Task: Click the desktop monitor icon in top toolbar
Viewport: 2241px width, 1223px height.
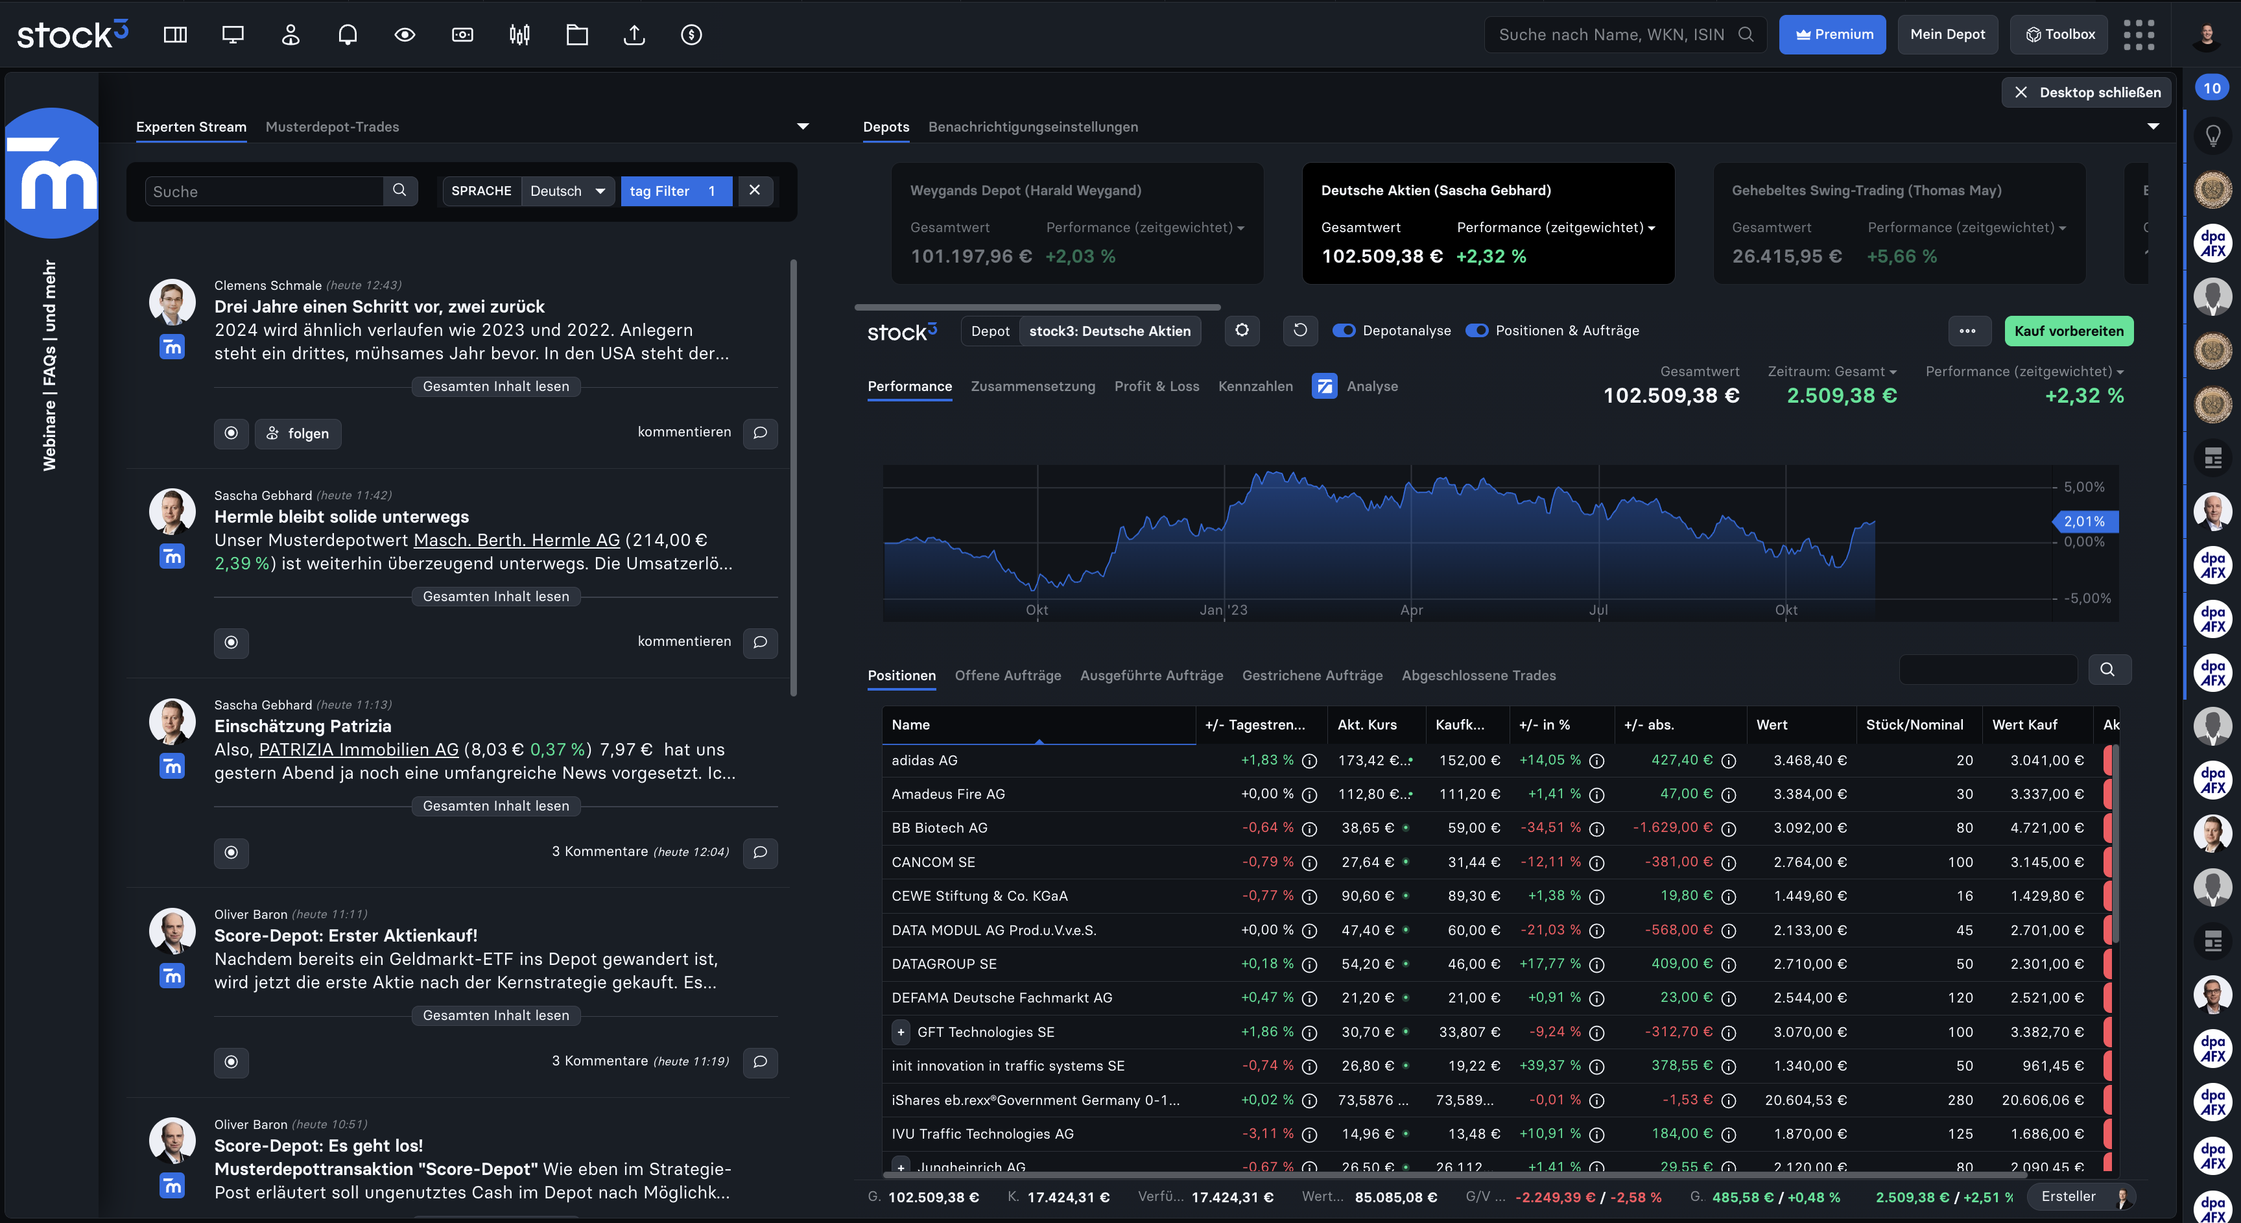Action: pos(232,35)
